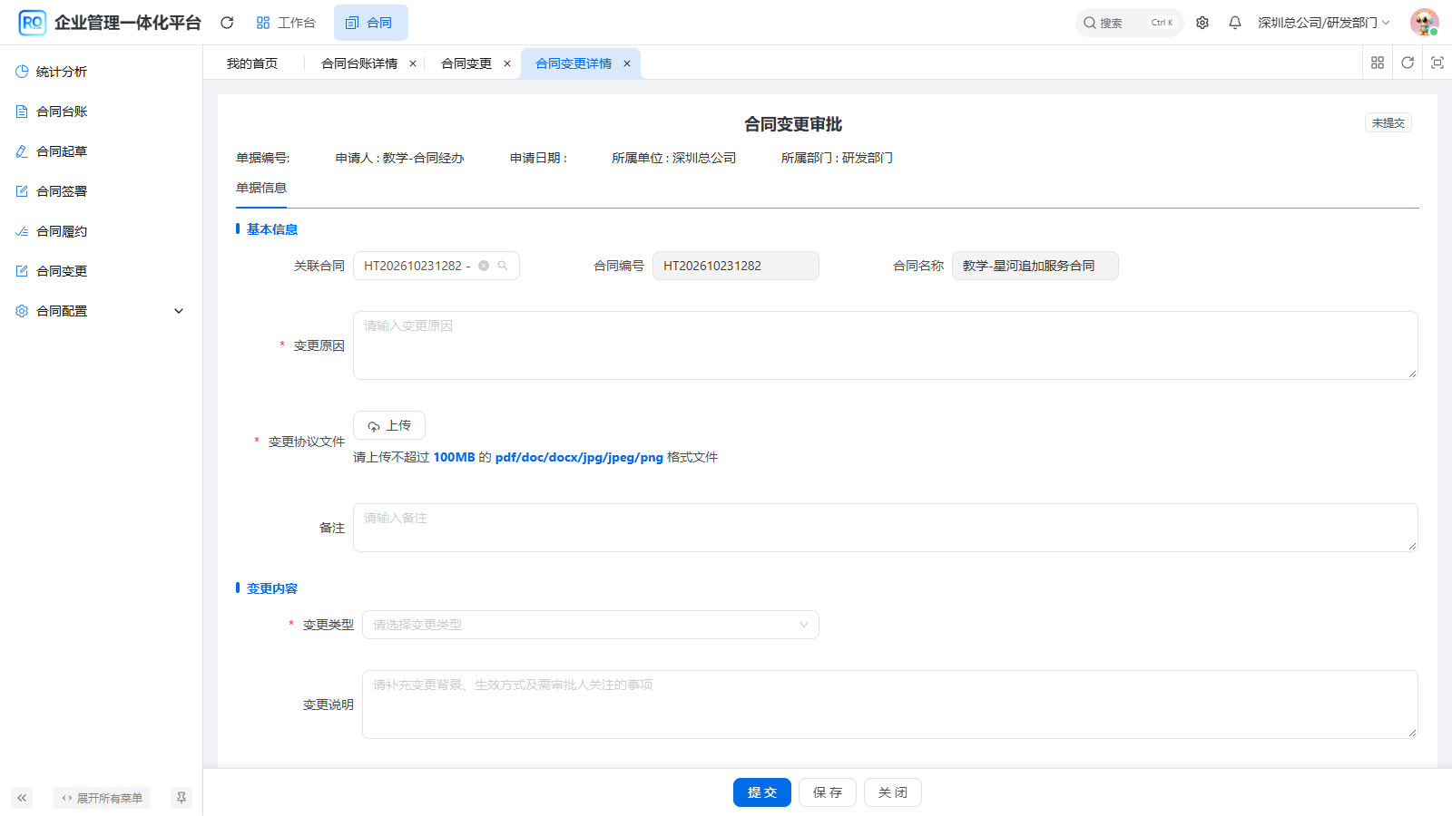Switch to the 合同变更 page tab
Screen dimensions: 1452x816
(x=466, y=63)
